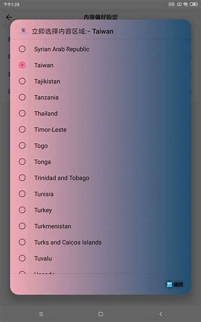Select the selected Taiwan radio button
This screenshot has height=322, width=201.
pyautogui.click(x=22, y=65)
